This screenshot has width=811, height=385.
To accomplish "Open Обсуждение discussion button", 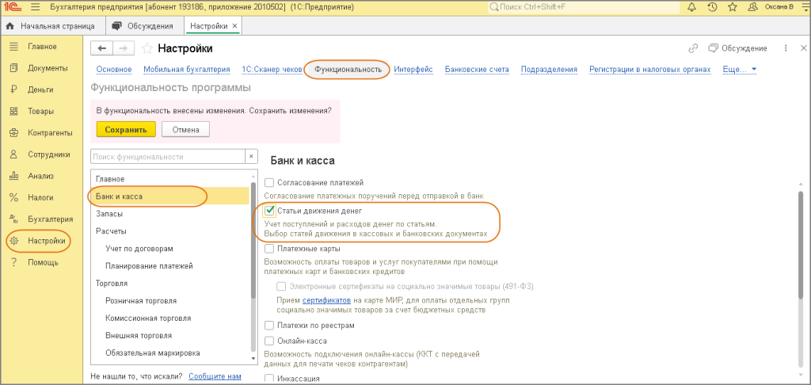I will coord(737,48).
